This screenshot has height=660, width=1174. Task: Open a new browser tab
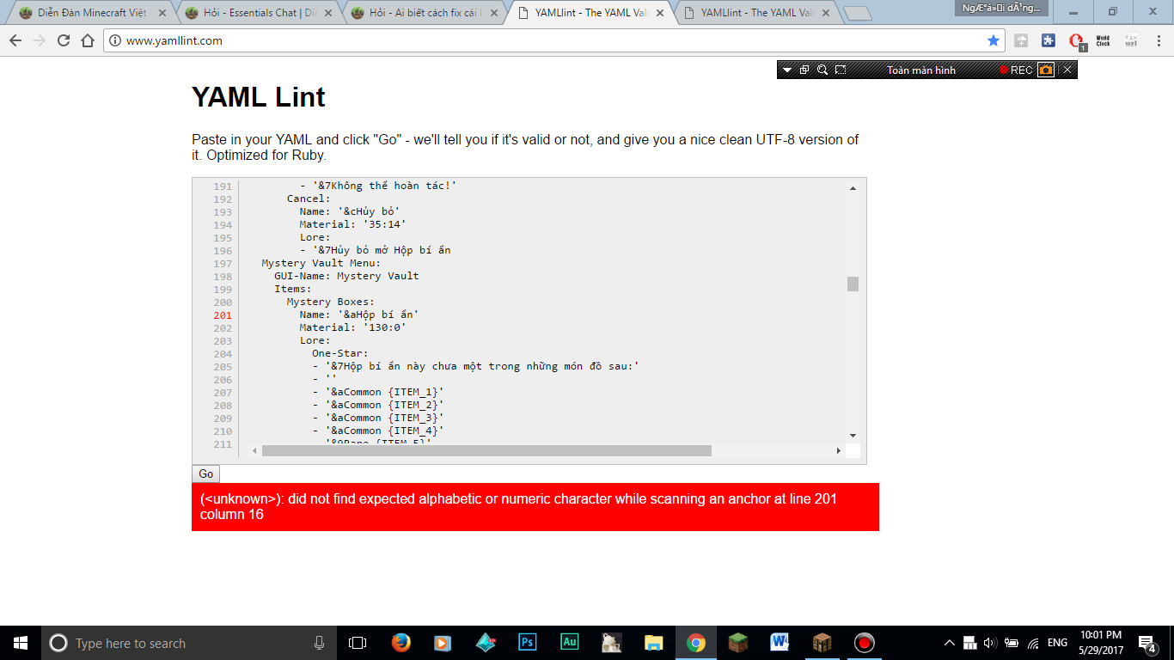857,14
